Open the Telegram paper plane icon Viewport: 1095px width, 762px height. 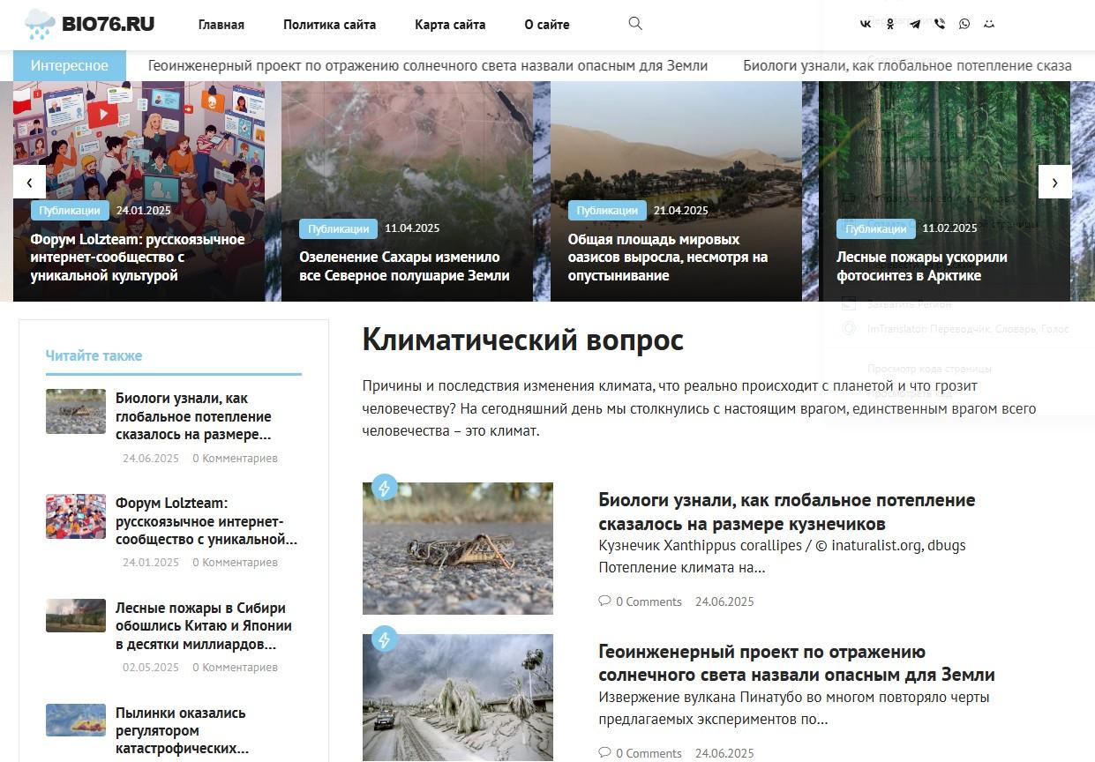[x=915, y=24]
